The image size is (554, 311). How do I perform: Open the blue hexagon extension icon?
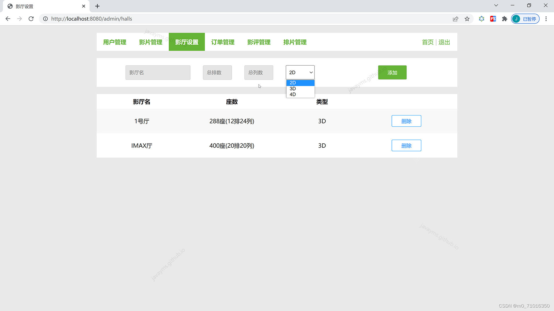pyautogui.click(x=482, y=19)
